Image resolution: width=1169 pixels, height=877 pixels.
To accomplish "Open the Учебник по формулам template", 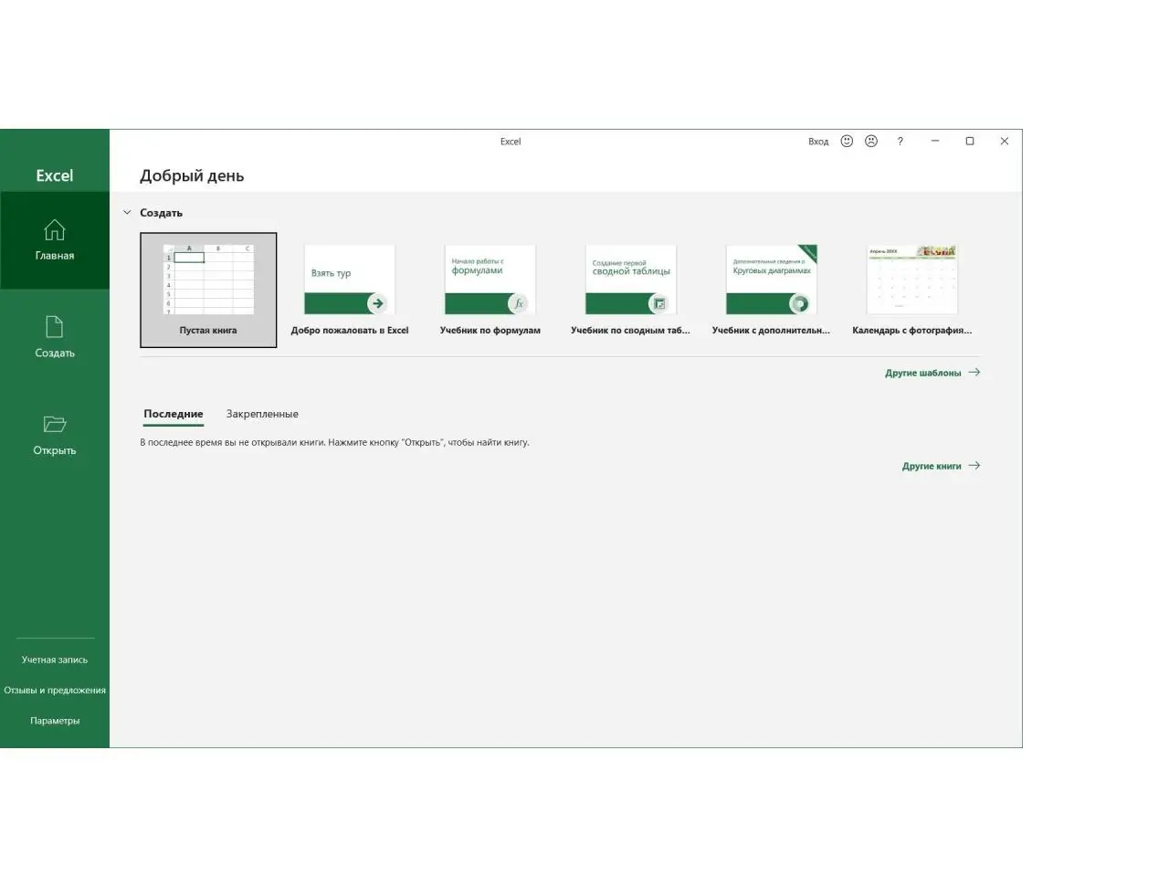I will coord(490,290).
